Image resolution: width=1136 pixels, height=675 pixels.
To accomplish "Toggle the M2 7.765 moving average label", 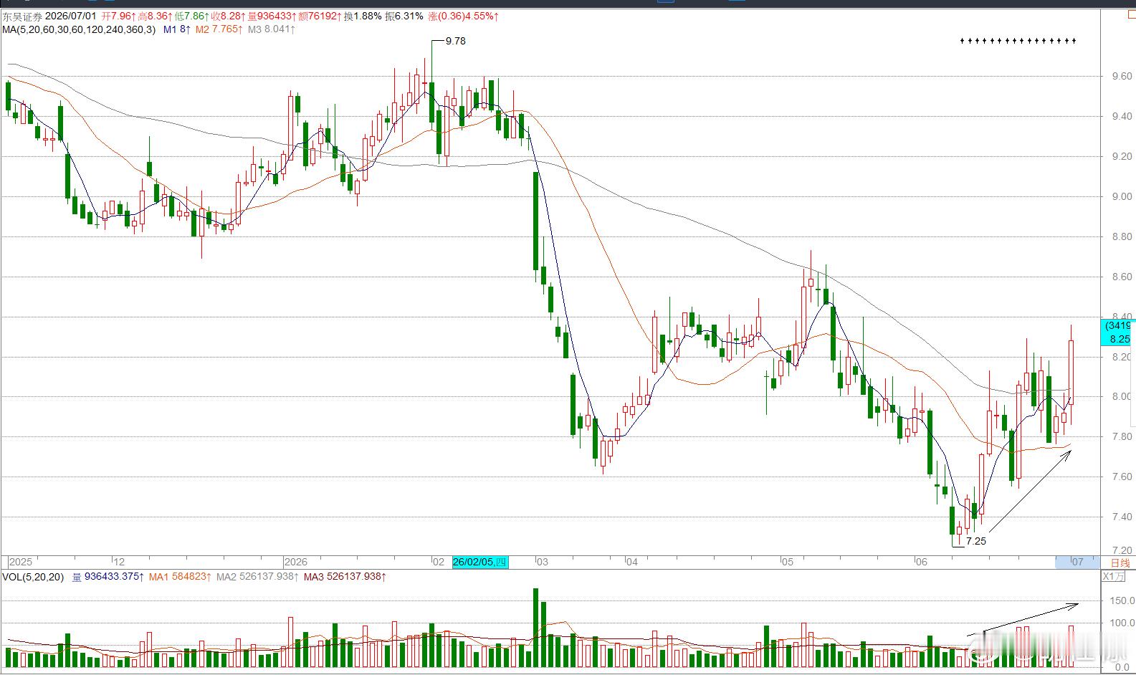I will click(219, 29).
